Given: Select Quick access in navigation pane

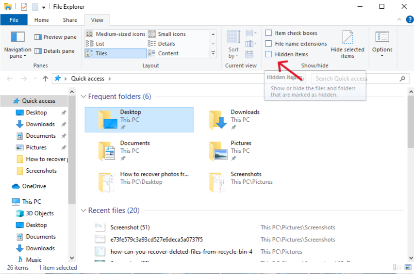Looking at the screenshot, I should coord(34,101).
